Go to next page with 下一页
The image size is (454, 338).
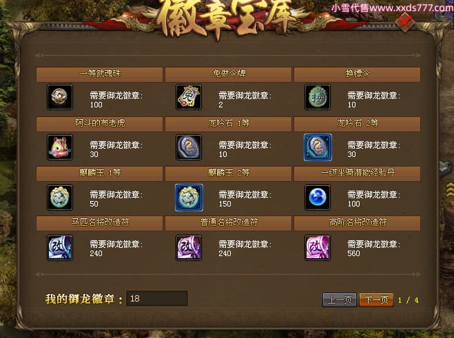tap(376, 299)
